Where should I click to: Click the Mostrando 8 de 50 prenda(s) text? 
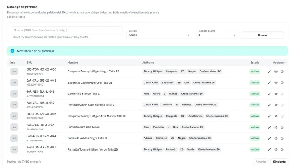[x=36, y=51]
